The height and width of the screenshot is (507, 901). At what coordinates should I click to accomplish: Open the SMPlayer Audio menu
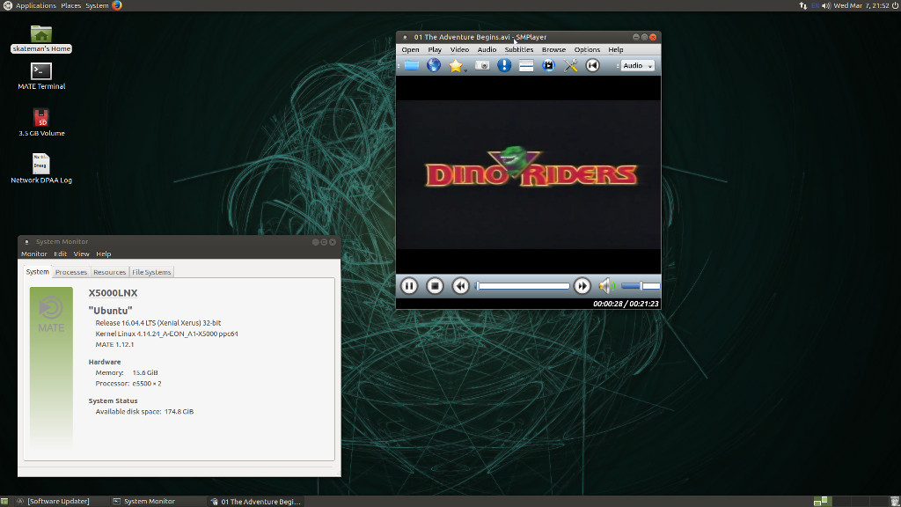[487, 49]
